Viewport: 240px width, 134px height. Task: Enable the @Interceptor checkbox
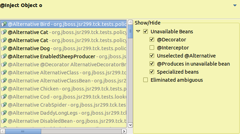152,48
